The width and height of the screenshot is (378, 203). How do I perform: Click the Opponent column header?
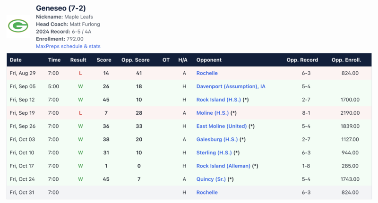coord(209,60)
